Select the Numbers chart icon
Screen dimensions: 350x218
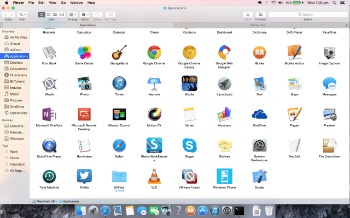[x=224, y=114]
